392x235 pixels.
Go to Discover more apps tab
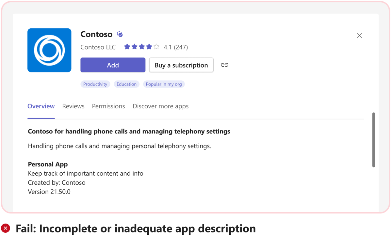coord(160,106)
